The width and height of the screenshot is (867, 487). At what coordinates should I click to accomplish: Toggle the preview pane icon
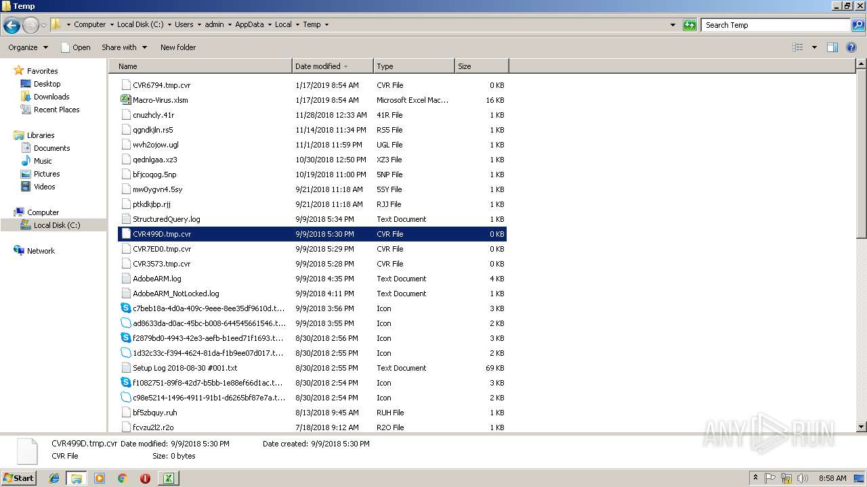tap(832, 47)
